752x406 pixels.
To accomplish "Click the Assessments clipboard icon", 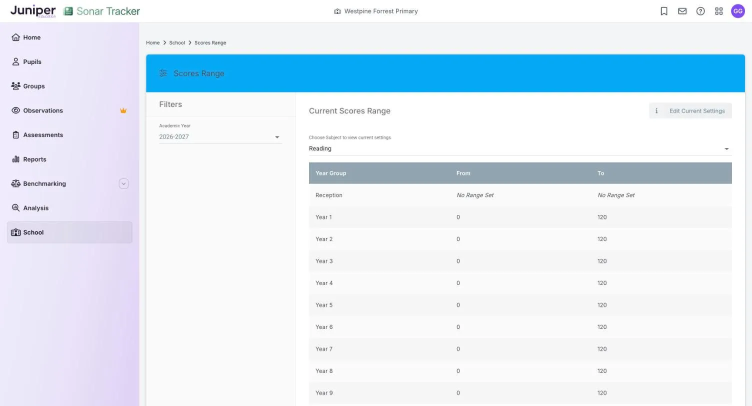I will [x=15, y=135].
